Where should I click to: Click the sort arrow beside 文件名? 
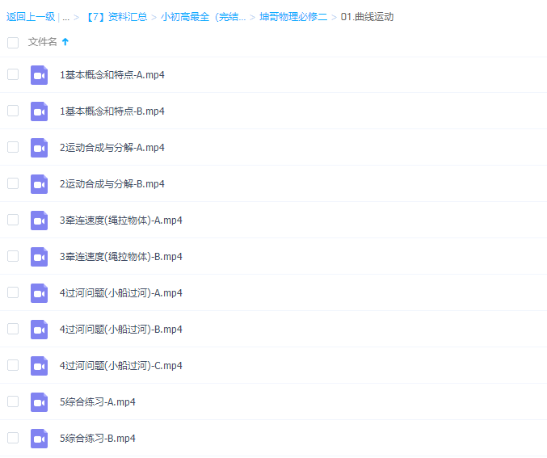[x=65, y=42]
